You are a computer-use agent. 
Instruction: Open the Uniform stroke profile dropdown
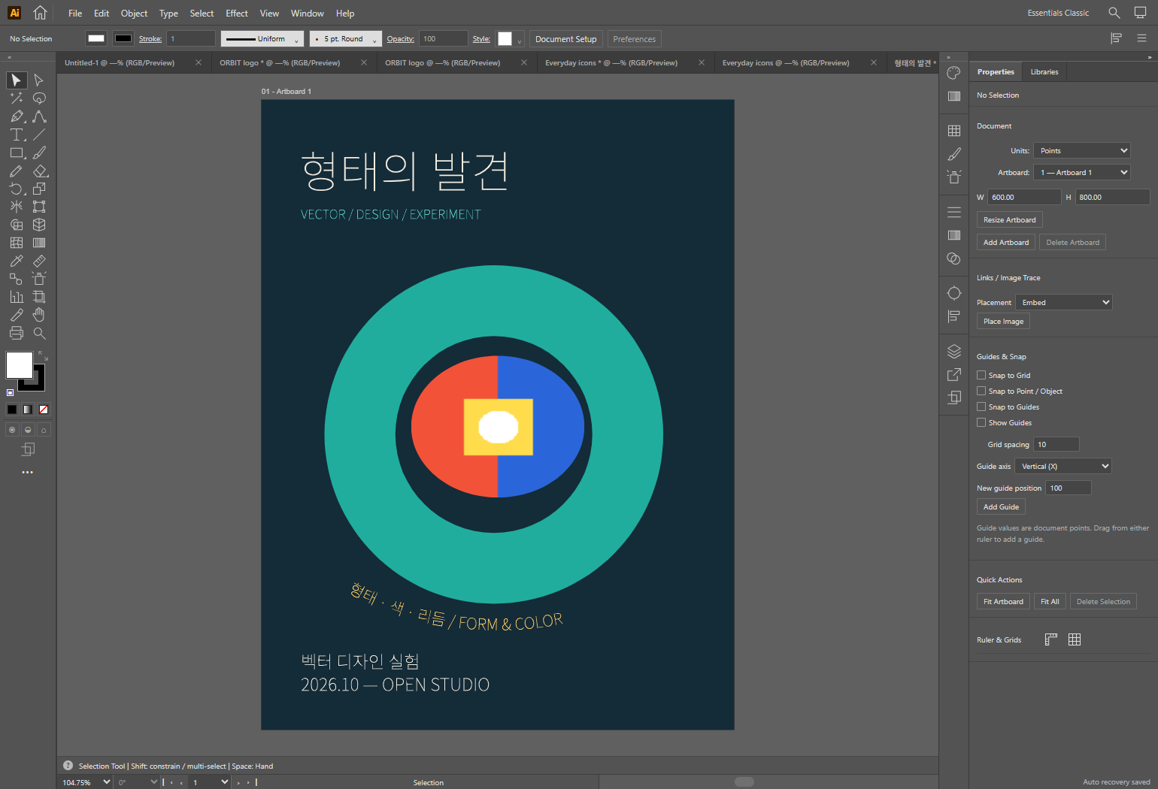(262, 39)
